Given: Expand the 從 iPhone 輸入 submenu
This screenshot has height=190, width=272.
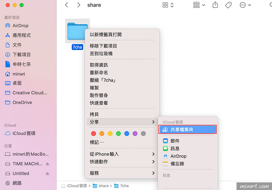Looking at the screenshot, I should 122,154.
